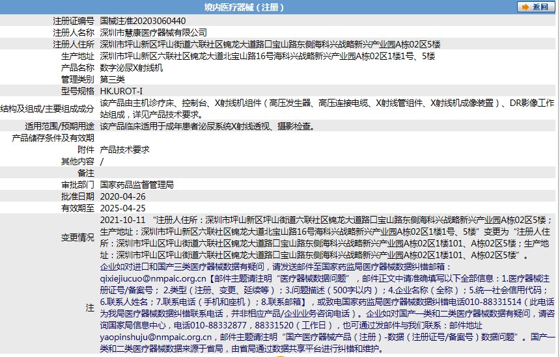Select attachment value 产品技术要求
The image size is (560, 357).
click(x=124, y=150)
